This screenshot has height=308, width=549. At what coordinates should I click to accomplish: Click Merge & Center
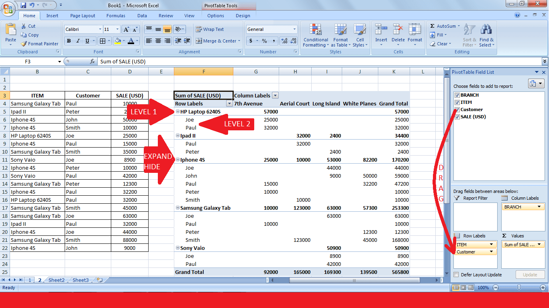(217, 41)
